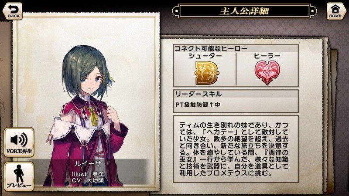
Task: Open the プレビュー character preview
Action: coord(19,176)
